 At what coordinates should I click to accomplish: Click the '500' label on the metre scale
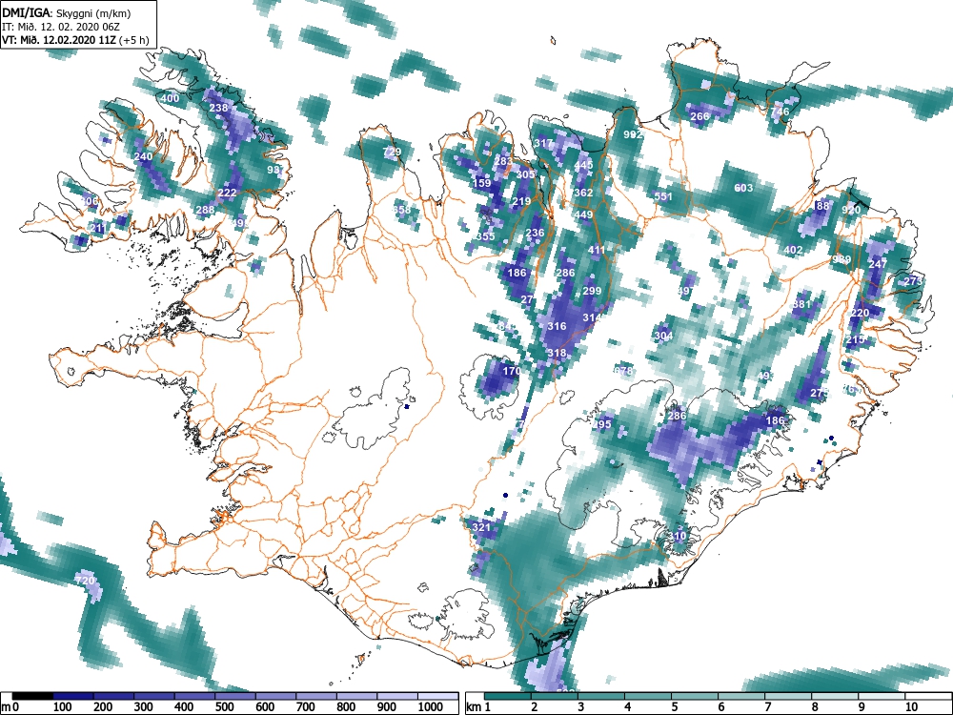[224, 707]
